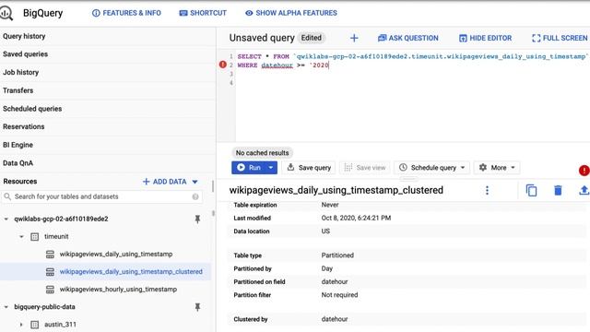
Task: Add a new query tab with plus
Action: pos(354,38)
